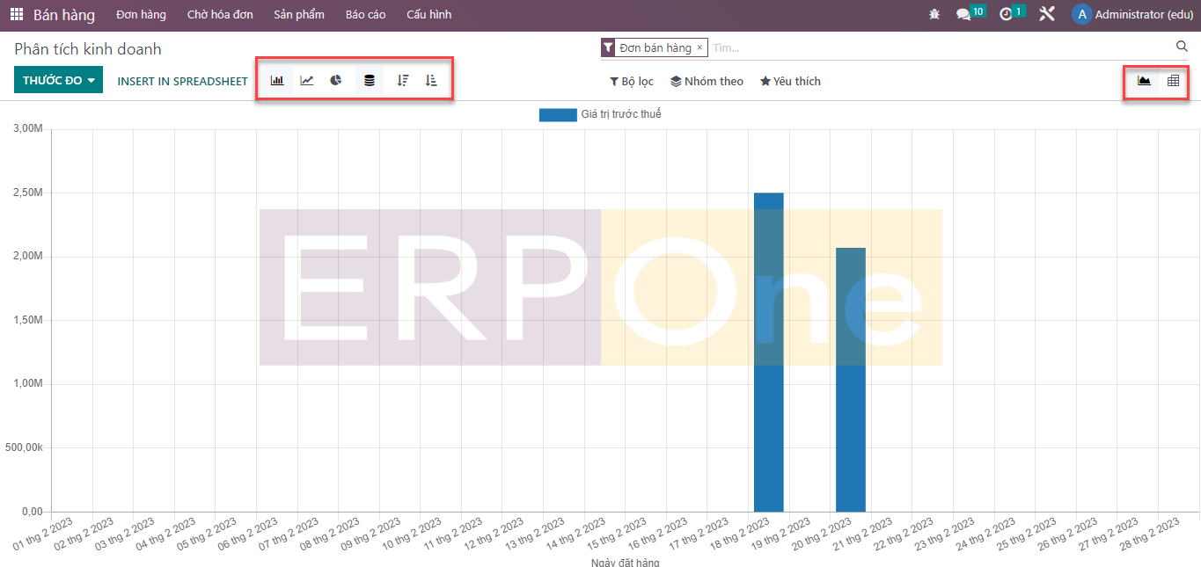
Task: Toggle the Giá trị trước thuế legend swatch
Action: coord(556,114)
